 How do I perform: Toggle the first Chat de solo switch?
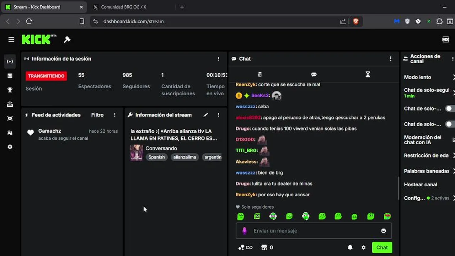coord(450,108)
